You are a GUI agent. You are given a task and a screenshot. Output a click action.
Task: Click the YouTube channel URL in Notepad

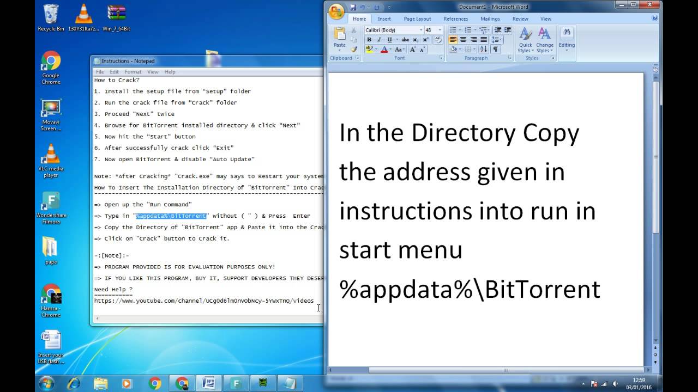coord(204,301)
